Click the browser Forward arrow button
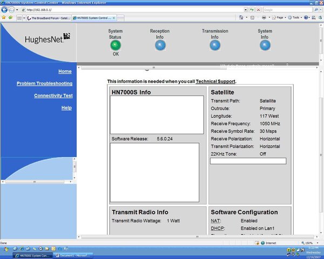324x259 pixels. (x=11, y=10)
